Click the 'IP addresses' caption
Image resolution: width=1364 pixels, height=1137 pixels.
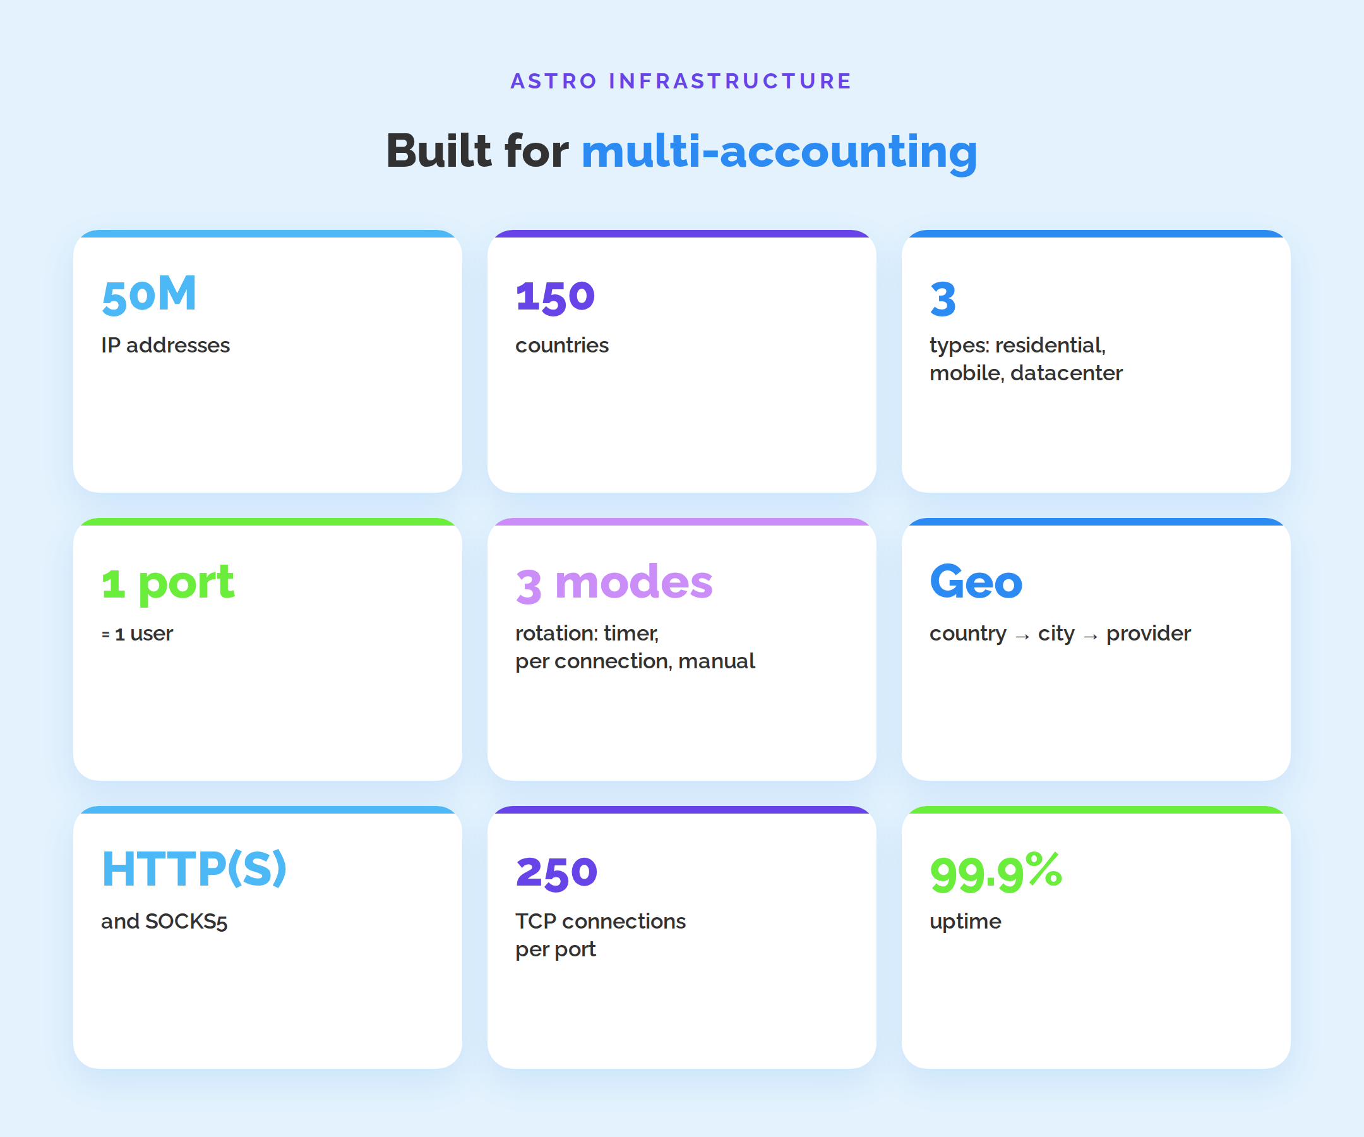pos(165,345)
